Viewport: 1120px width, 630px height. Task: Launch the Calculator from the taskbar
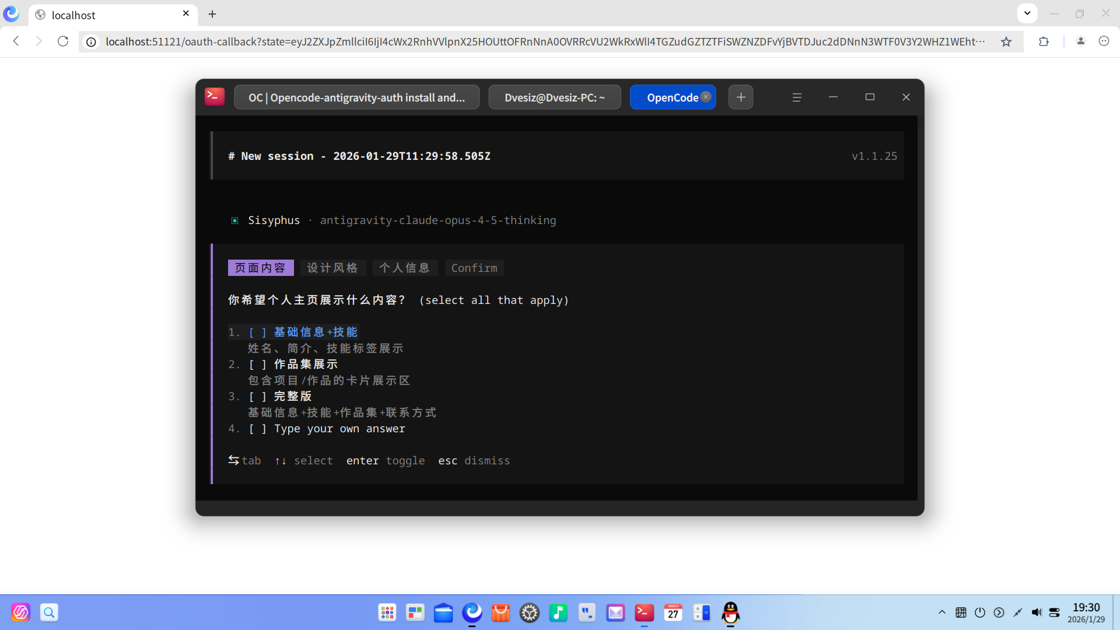click(x=702, y=612)
